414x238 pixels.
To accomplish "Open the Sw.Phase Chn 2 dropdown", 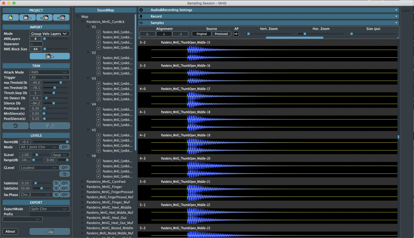I will point(36,195).
